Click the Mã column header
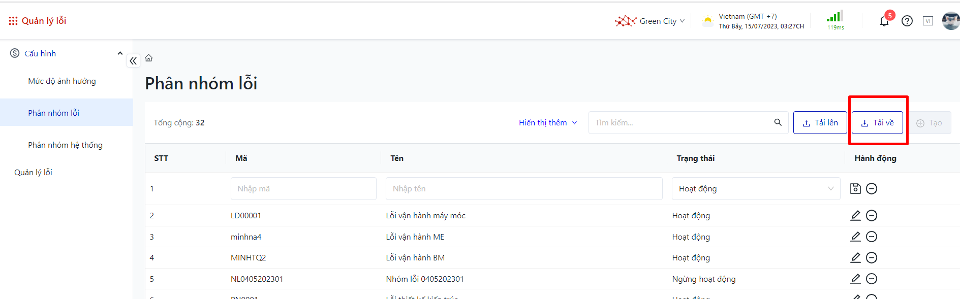The image size is (960, 299). [x=241, y=158]
